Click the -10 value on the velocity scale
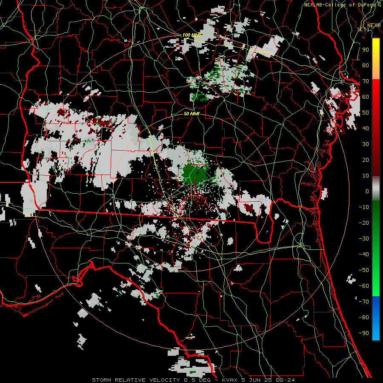383x383 pixels. click(364, 207)
